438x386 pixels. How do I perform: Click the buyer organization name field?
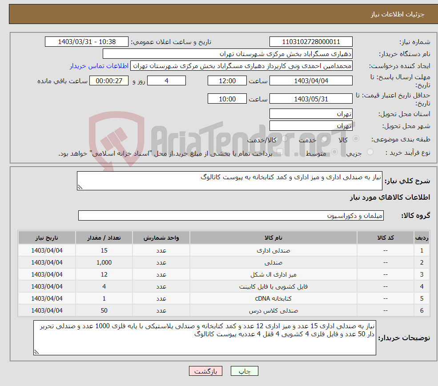pyautogui.click(x=227, y=54)
